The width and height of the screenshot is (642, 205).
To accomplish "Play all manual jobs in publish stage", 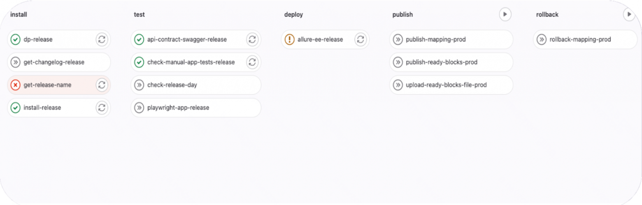I will [505, 14].
